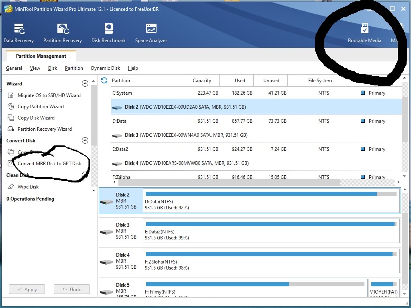411x308 pixels.
Task: Select the Partition Management tab
Action: (x=41, y=56)
